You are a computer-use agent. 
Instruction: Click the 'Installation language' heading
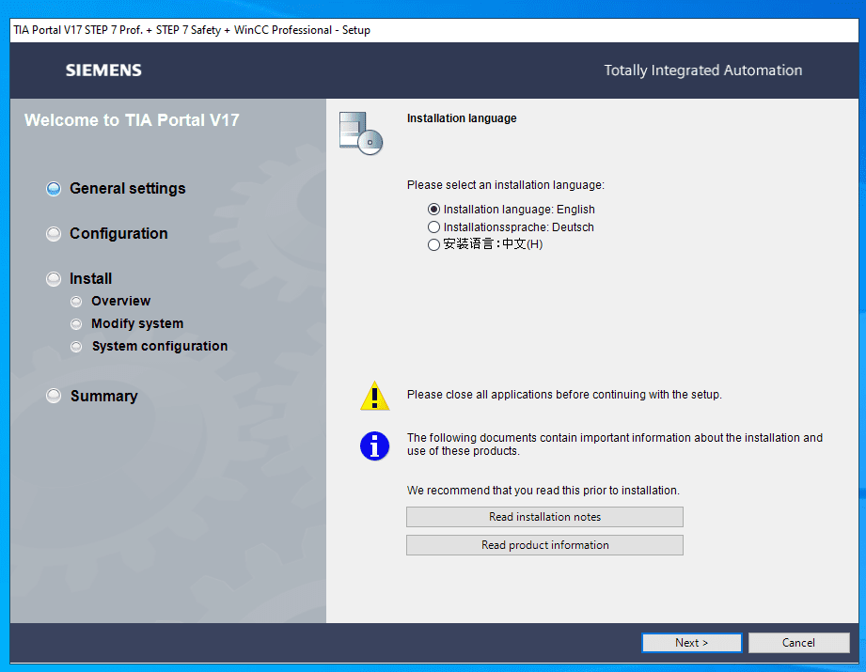(x=462, y=118)
